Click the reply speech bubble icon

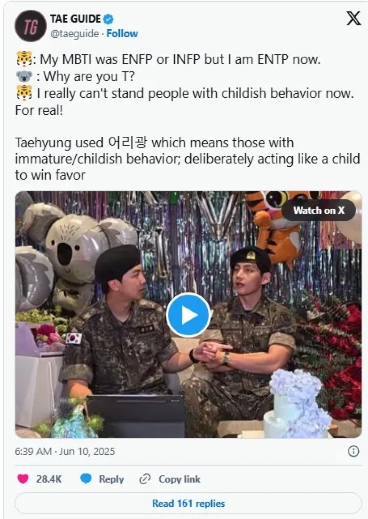(x=86, y=479)
